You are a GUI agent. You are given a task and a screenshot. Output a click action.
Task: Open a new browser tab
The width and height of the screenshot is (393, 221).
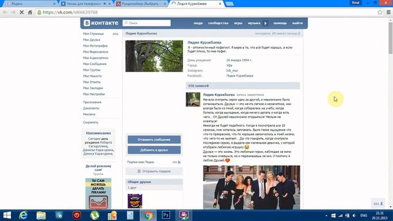229,4
